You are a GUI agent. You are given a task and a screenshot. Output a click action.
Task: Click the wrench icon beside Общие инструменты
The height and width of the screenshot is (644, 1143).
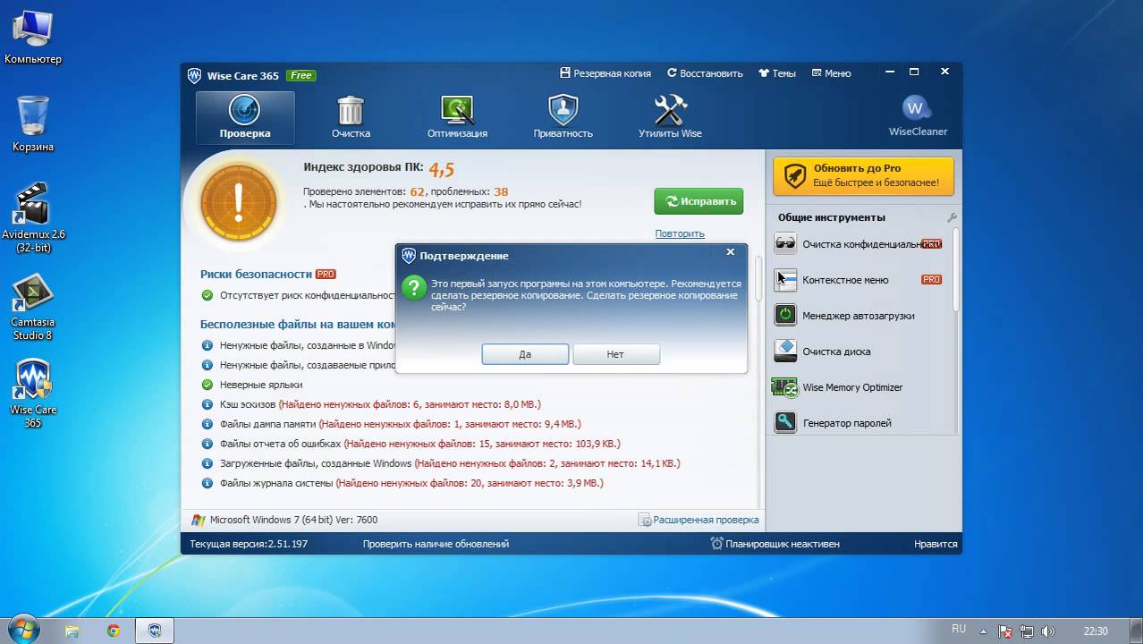click(x=952, y=217)
